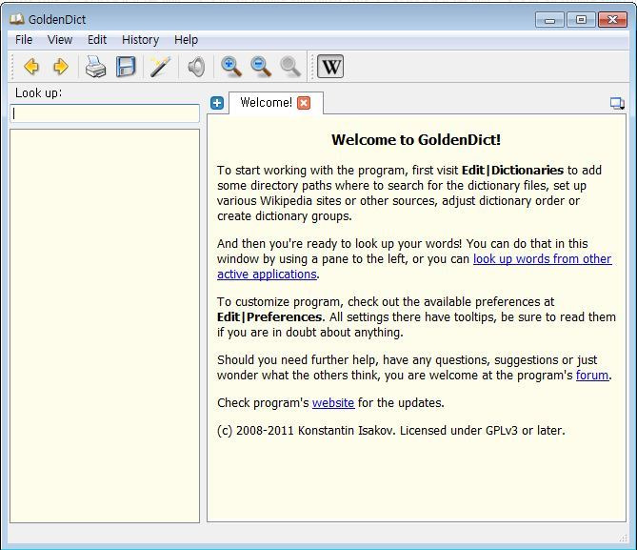Click the copyright line by Konstantin Isakov
The image size is (637, 550).
tap(390, 431)
